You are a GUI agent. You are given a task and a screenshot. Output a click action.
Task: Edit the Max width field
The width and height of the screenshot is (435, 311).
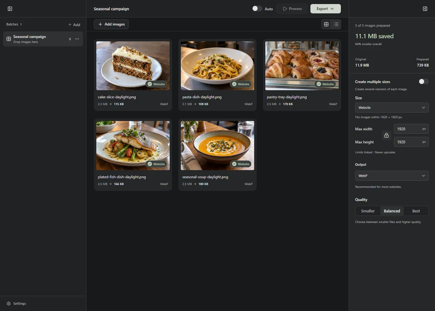[x=411, y=129]
